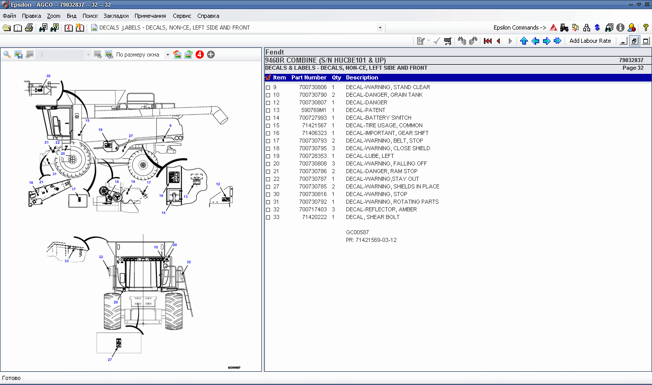Screen dimensions: 652x385
Task: Check the box for item 9 DECAL-WARNING, STAND CLEAR
Action: coord(268,88)
